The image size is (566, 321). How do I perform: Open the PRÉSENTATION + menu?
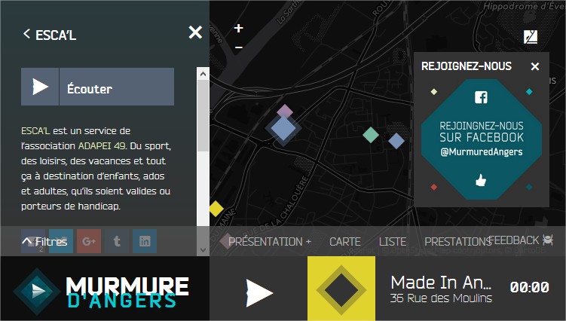[x=270, y=242]
